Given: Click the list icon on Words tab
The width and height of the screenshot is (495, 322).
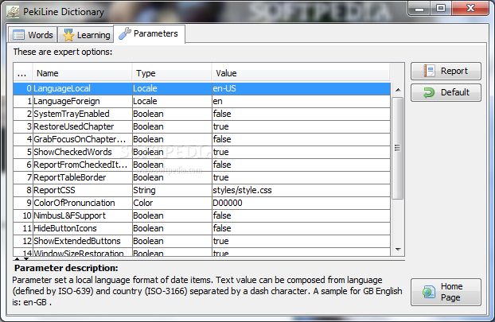Looking at the screenshot, I should click(18, 35).
